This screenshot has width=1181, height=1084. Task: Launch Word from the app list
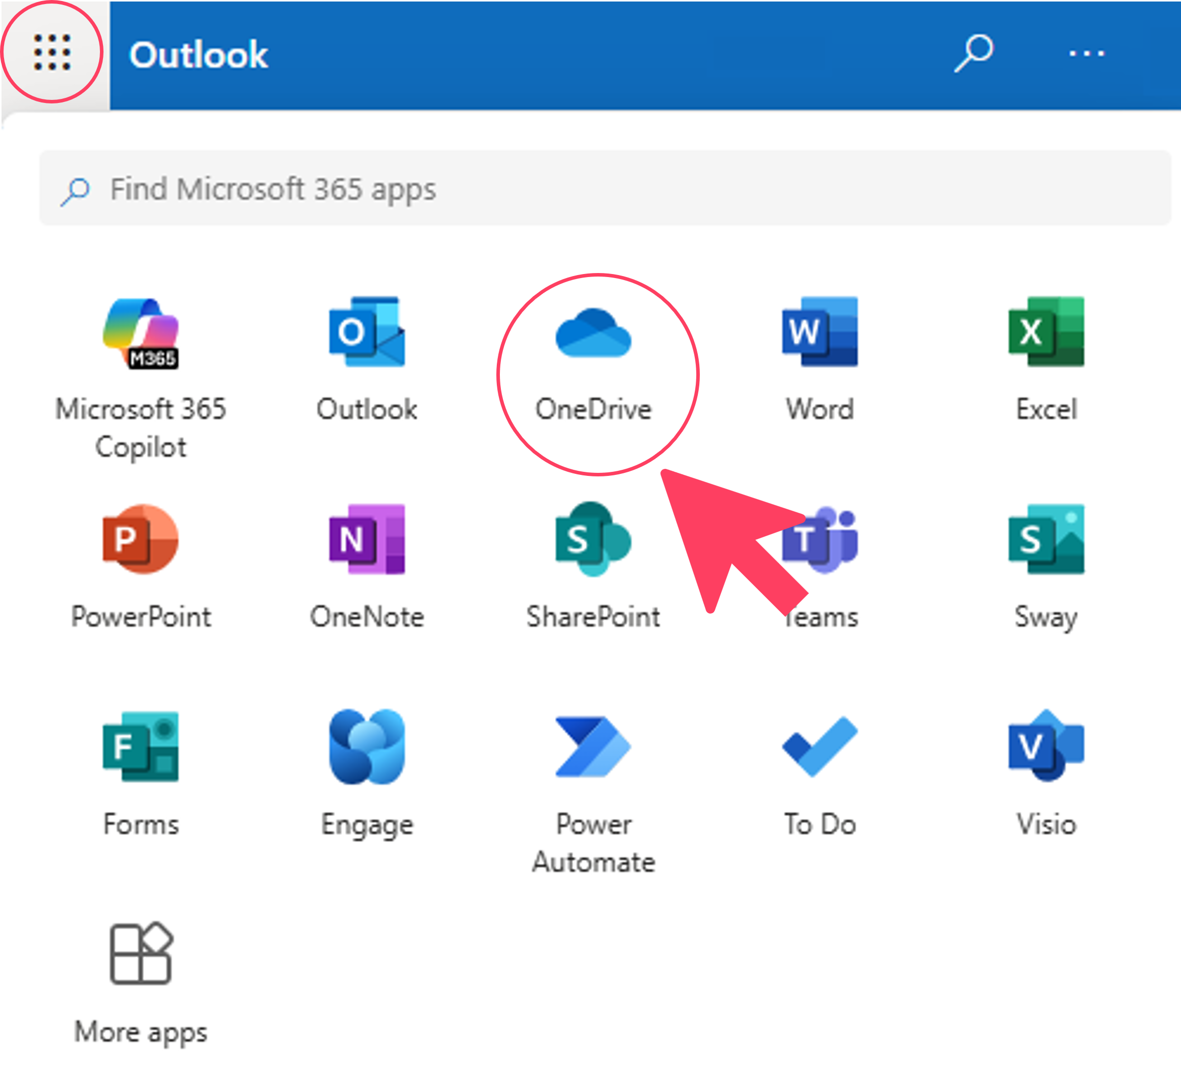click(x=820, y=358)
